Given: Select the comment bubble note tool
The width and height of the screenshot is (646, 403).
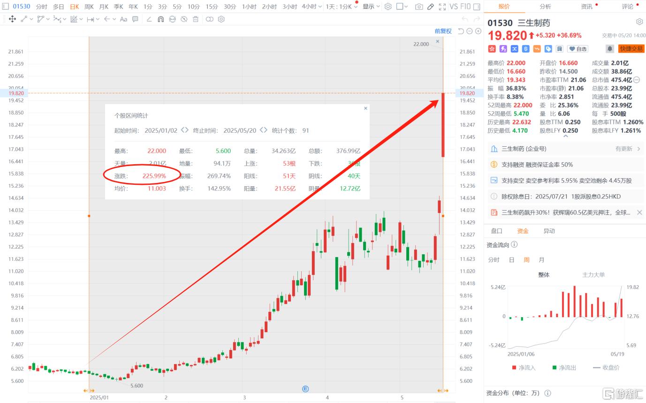Looking at the screenshot, I should [135, 19].
